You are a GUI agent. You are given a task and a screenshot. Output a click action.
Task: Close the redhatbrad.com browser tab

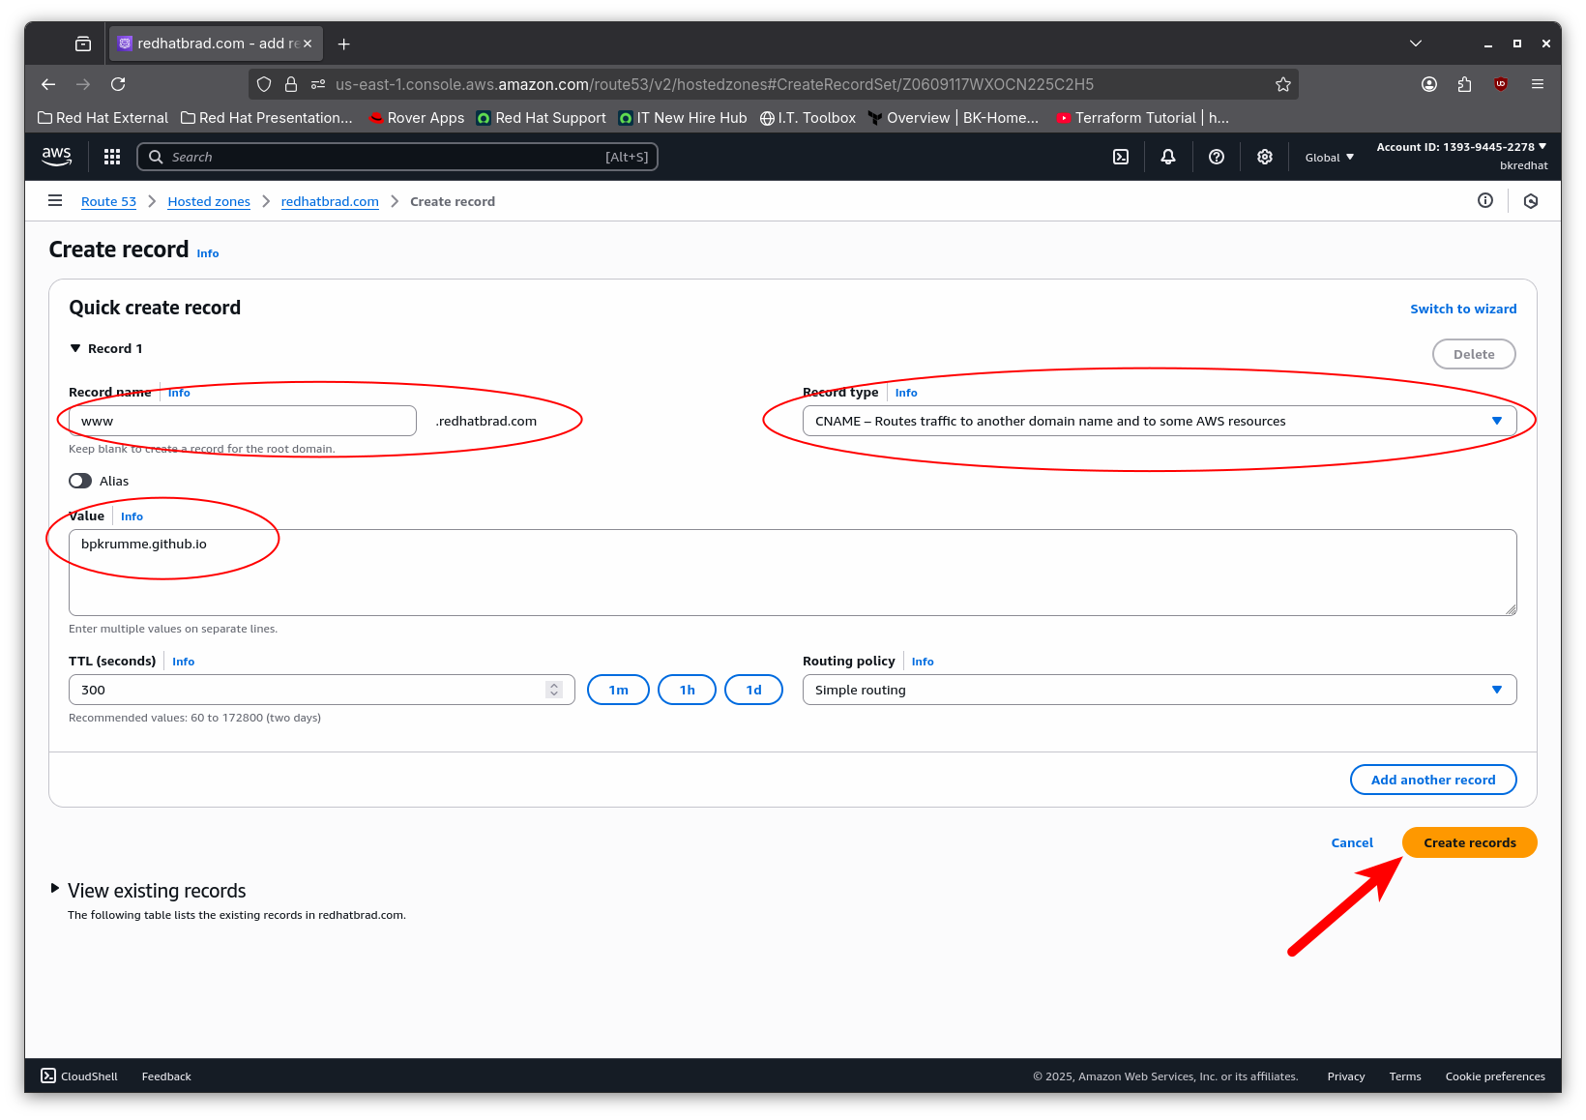click(308, 44)
